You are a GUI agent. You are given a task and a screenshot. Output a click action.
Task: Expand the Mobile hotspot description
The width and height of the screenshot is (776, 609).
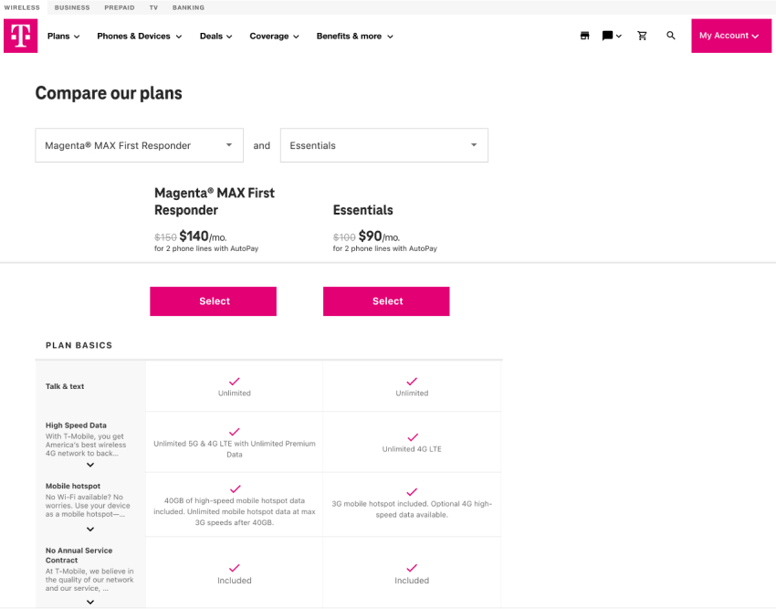[x=90, y=530]
